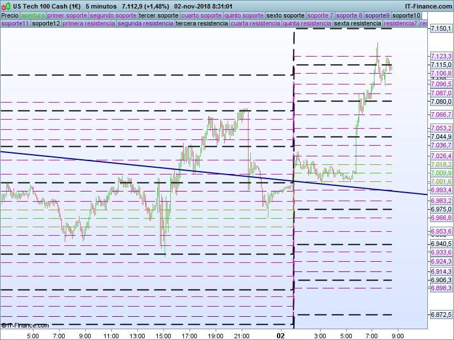Click the segundo soporte legend label
The width and height of the screenshot is (454, 340).
tap(113, 16)
